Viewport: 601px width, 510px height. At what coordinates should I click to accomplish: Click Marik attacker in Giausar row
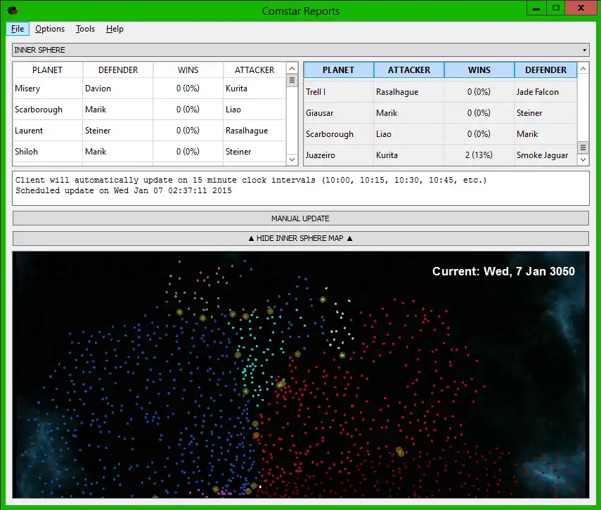point(409,113)
